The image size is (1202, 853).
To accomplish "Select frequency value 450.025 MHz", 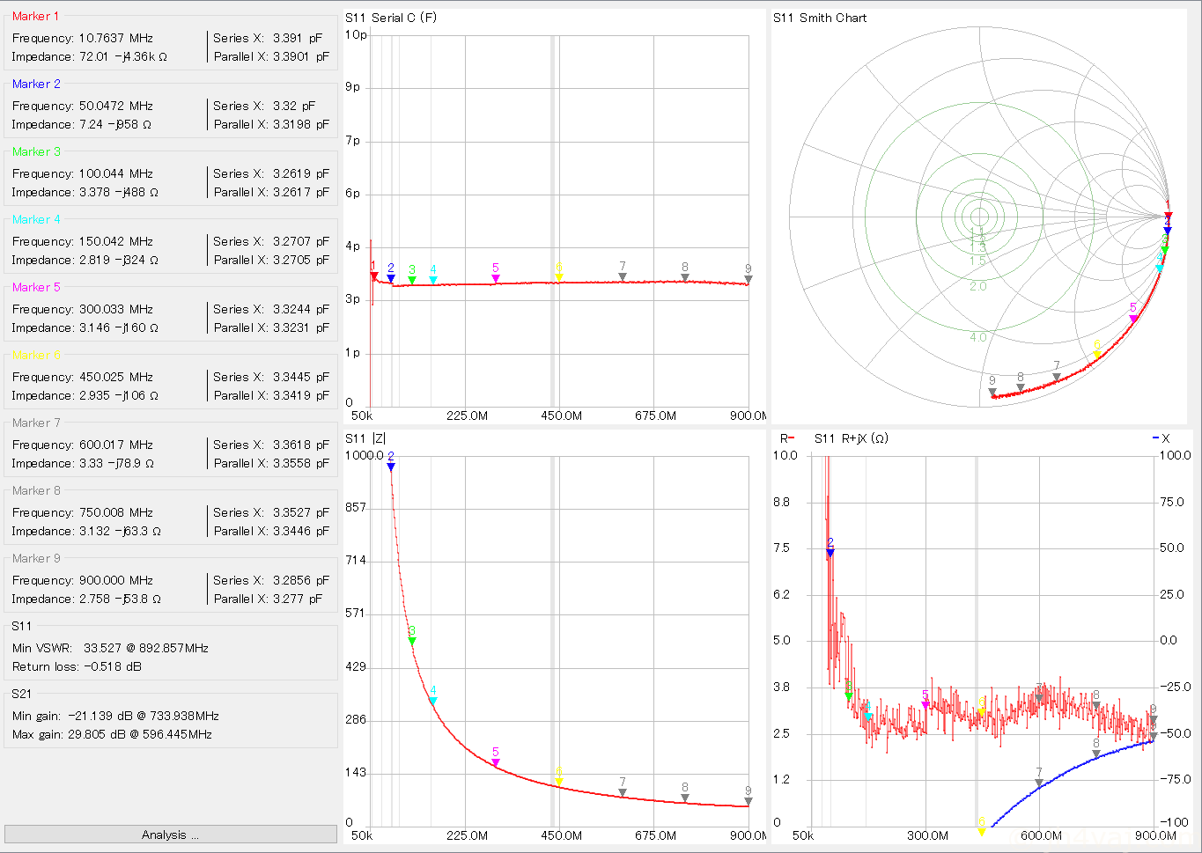I will pyautogui.click(x=116, y=377).
